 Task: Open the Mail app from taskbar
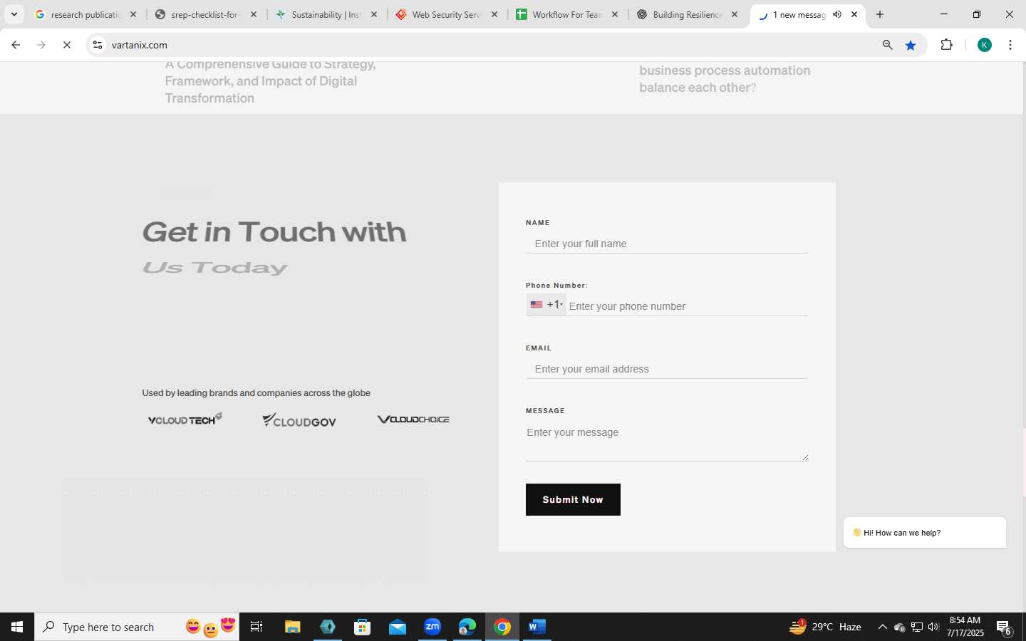coord(398,627)
